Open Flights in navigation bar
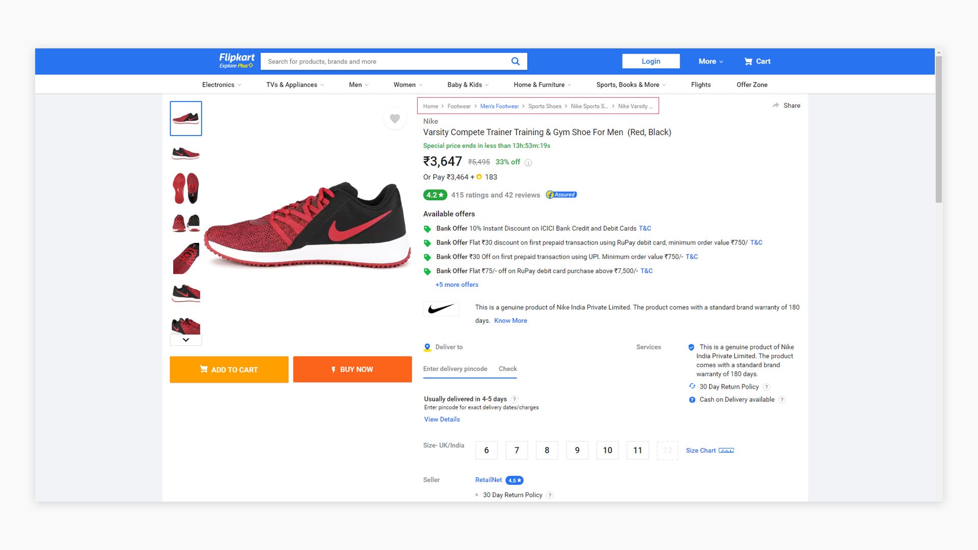 pos(701,85)
